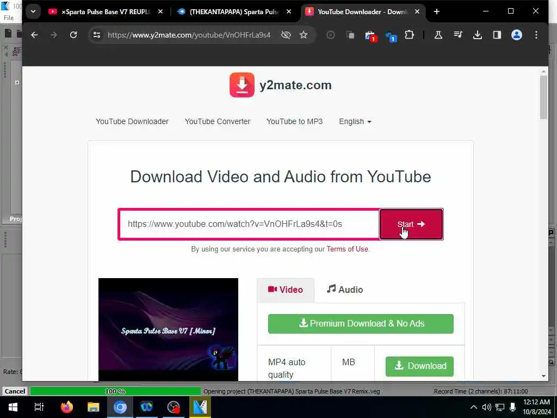The height and width of the screenshot is (418, 557).
Task: Click the grey circular extension icon
Action: (331, 35)
